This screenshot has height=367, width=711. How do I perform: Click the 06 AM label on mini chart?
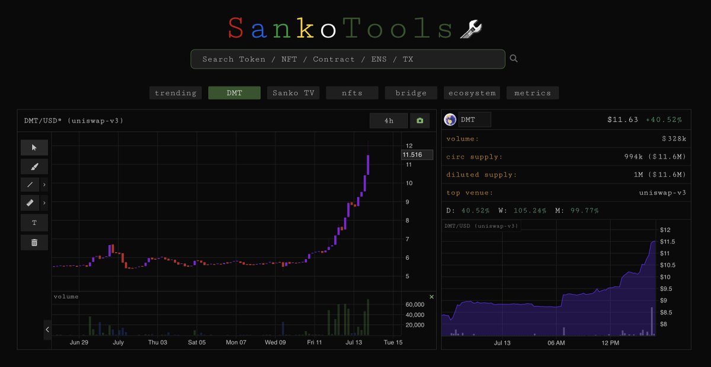click(x=556, y=343)
